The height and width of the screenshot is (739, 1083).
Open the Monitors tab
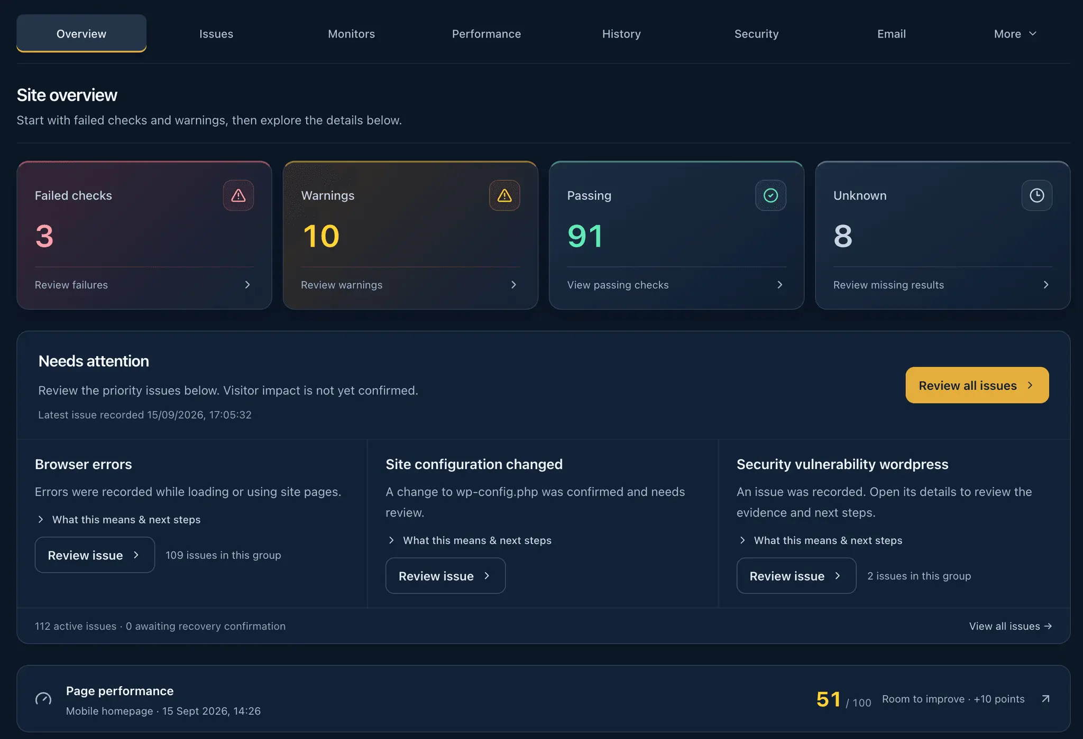(351, 34)
